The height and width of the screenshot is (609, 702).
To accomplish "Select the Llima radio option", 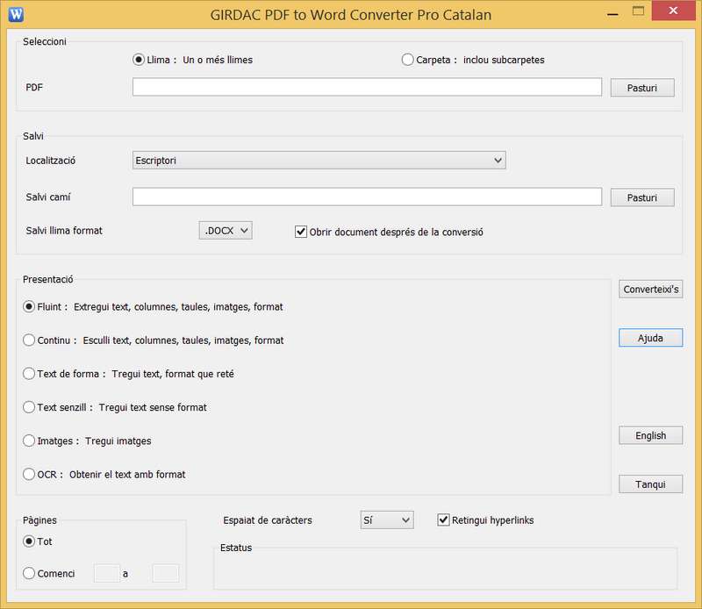I will 139,60.
